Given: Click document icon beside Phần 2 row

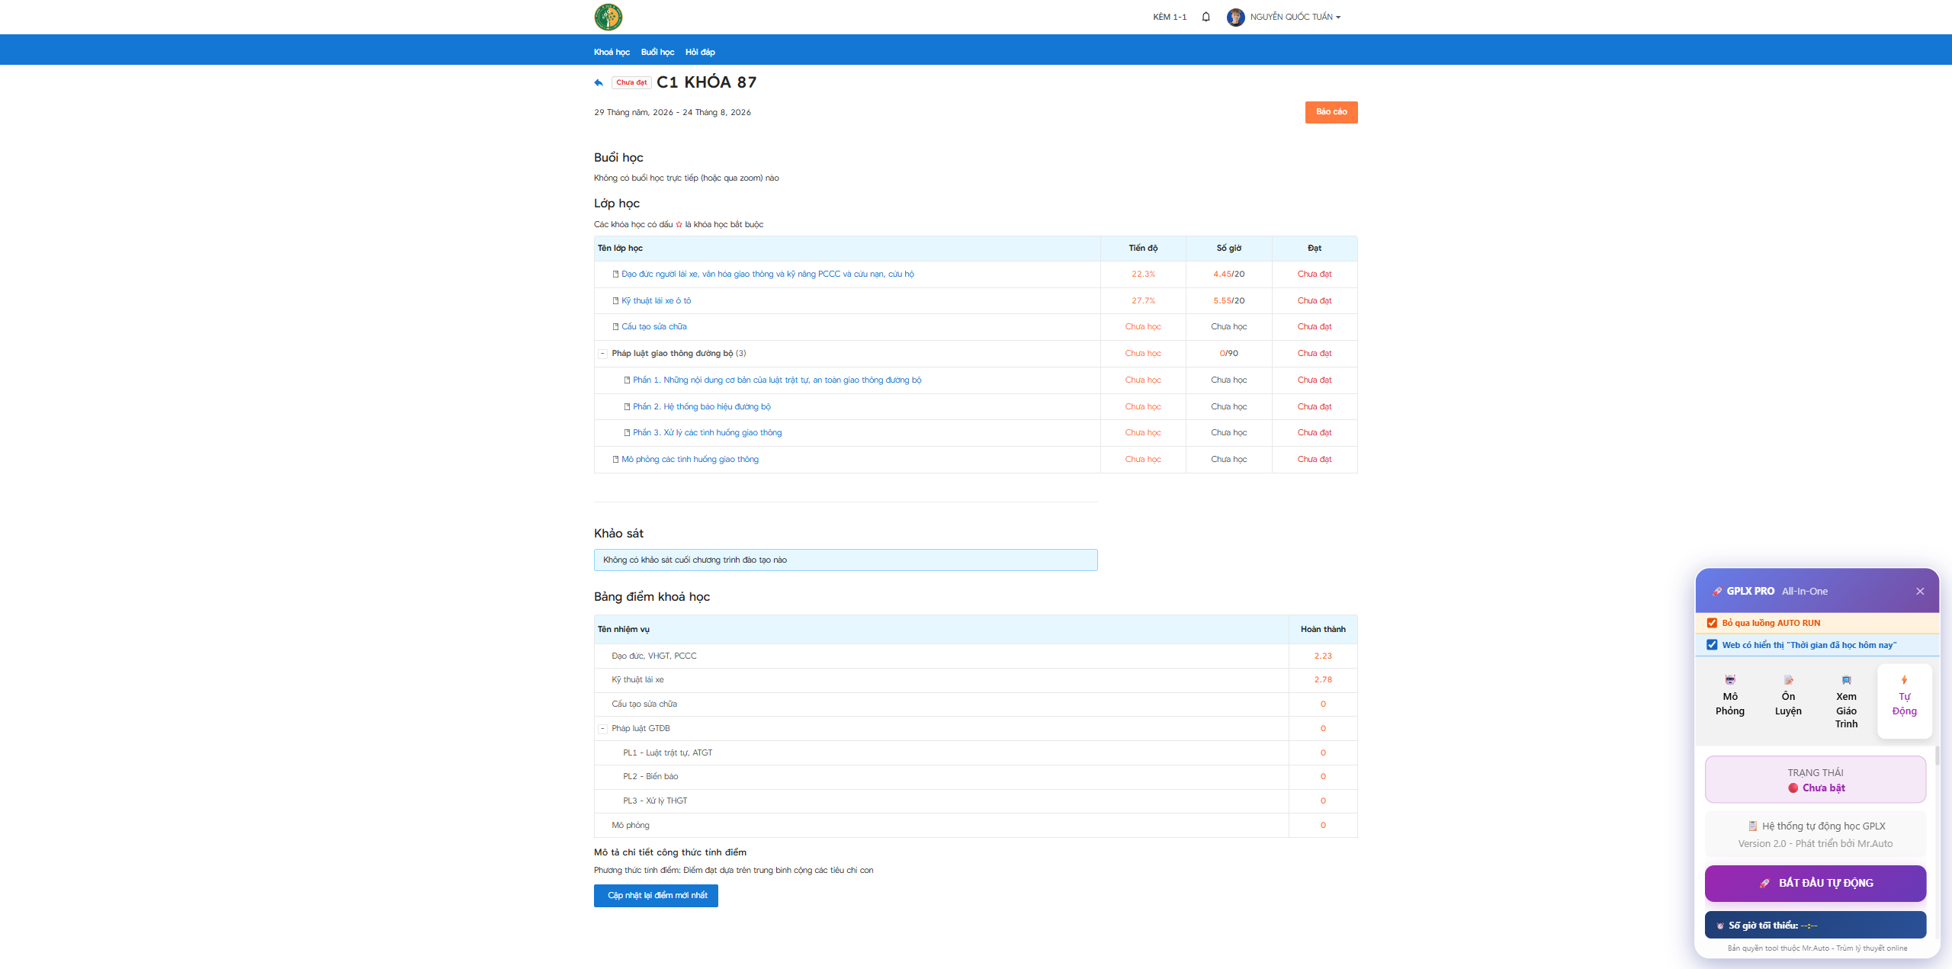Looking at the screenshot, I should tap(627, 407).
